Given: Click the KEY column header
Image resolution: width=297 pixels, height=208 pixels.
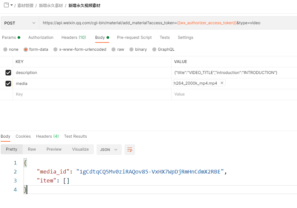Looking at the screenshot, I should (20, 62).
